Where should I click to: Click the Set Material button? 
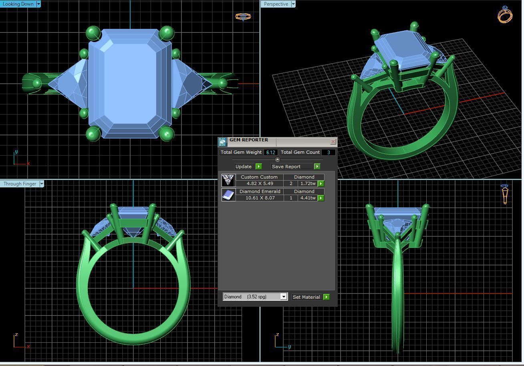pyautogui.click(x=306, y=297)
